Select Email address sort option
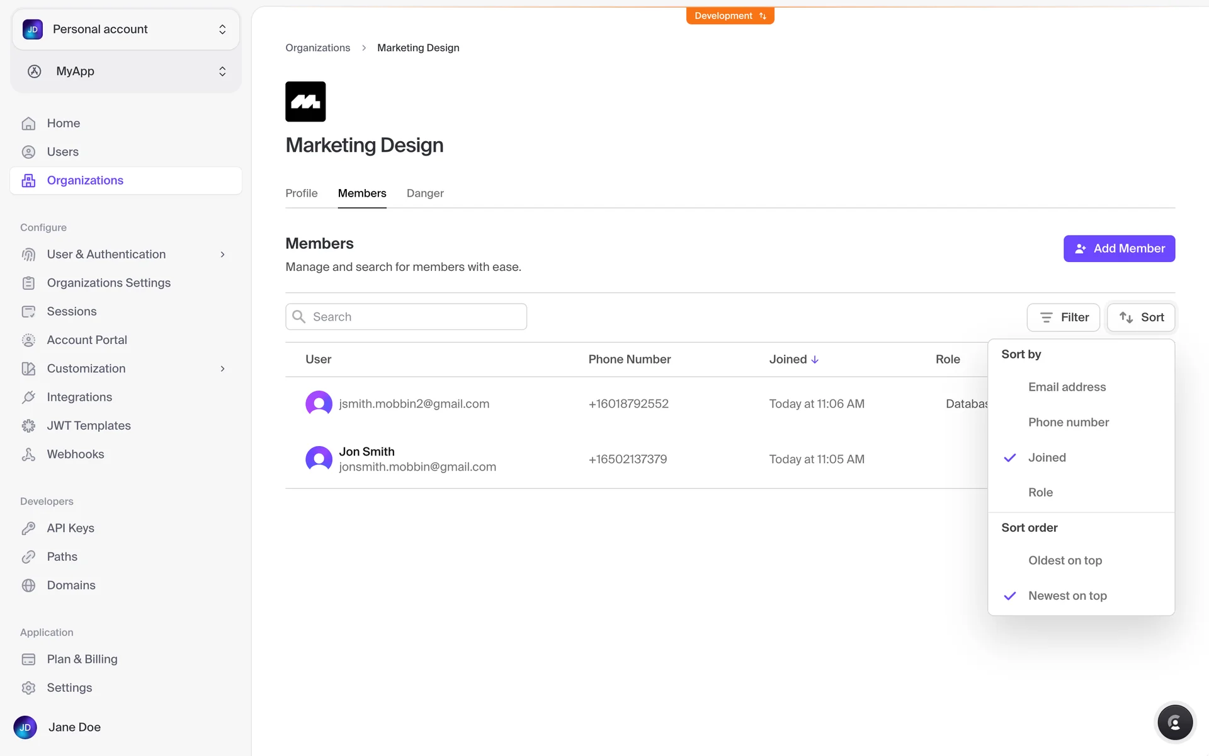Screen dimensions: 1209x756 (1067, 387)
